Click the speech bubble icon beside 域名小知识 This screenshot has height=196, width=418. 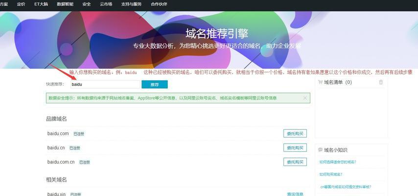(320, 150)
